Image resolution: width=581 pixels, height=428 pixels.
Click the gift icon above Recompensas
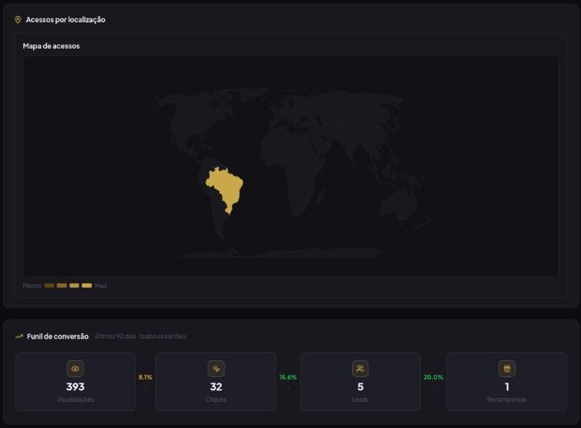(507, 369)
